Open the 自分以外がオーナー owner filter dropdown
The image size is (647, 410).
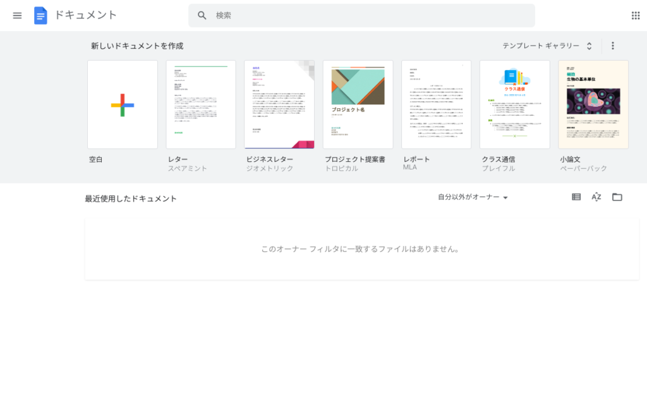(473, 197)
